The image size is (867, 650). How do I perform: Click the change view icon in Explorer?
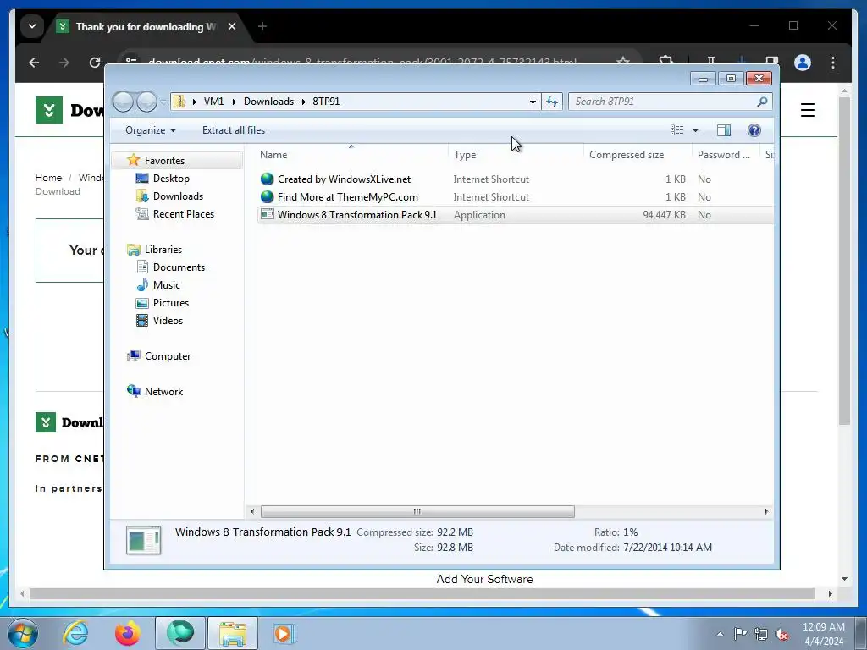[x=676, y=130]
